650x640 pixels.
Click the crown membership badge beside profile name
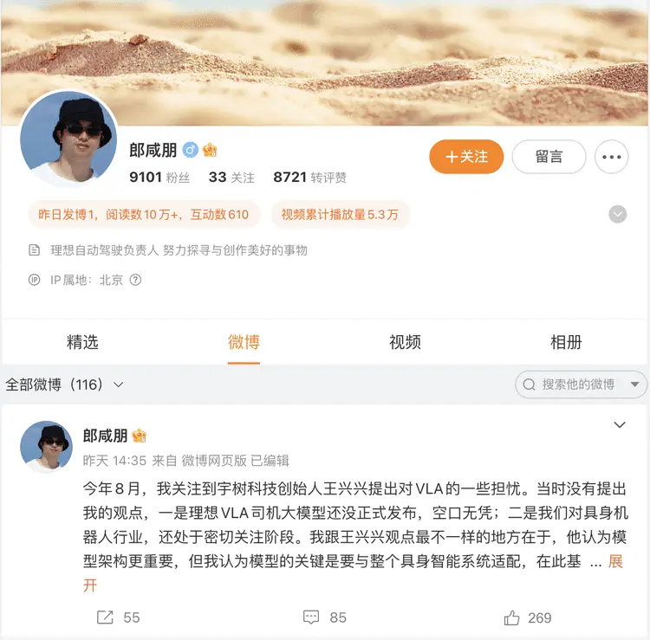pyautogui.click(x=210, y=150)
